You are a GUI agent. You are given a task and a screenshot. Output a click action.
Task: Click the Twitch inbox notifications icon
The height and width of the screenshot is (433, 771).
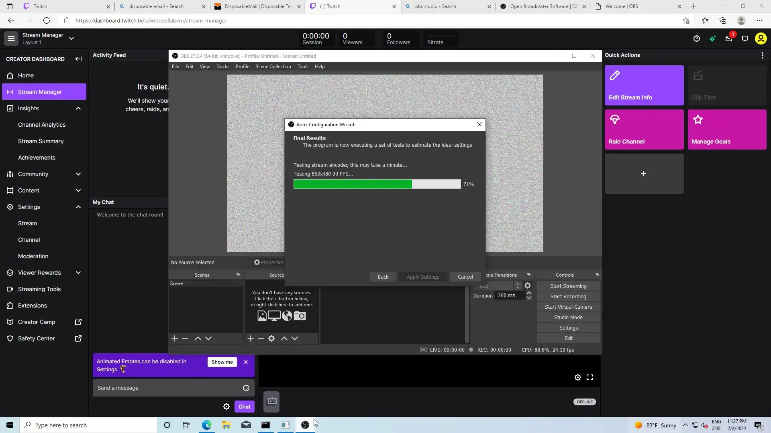pos(728,39)
